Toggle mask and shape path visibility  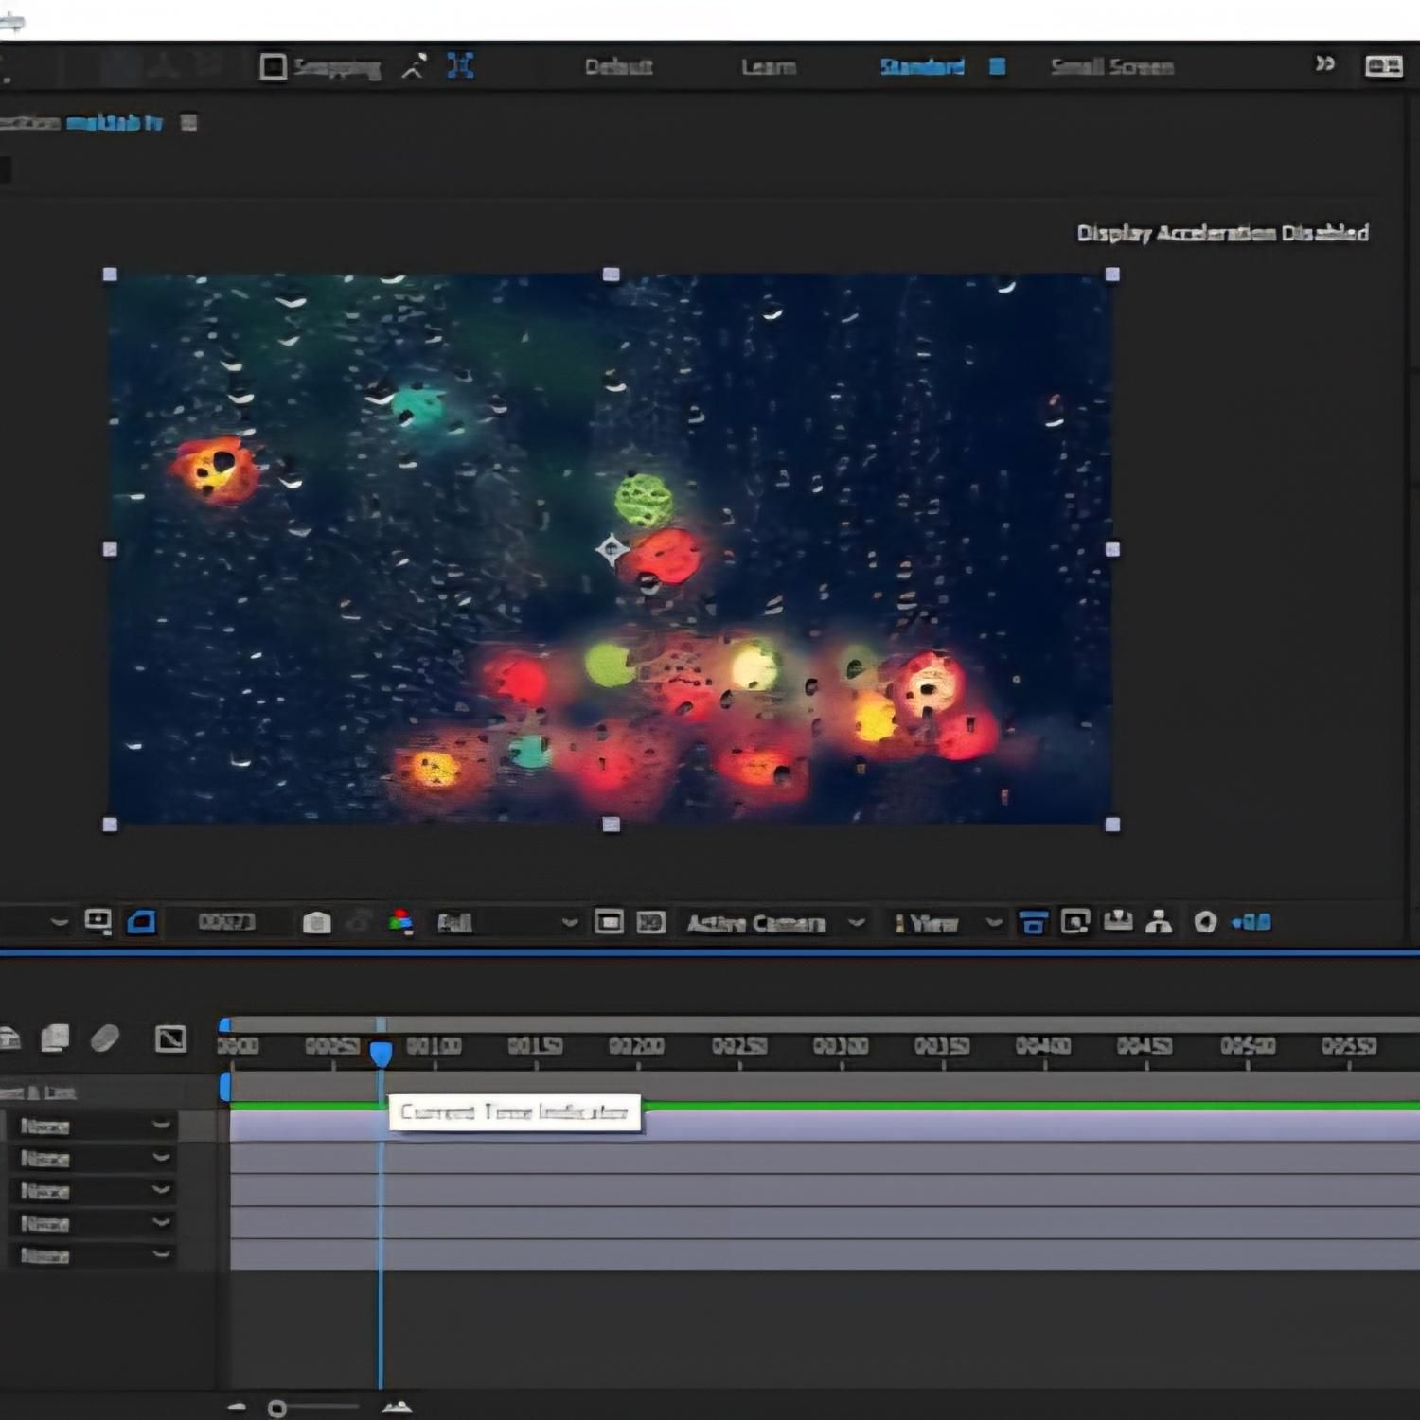click(141, 921)
